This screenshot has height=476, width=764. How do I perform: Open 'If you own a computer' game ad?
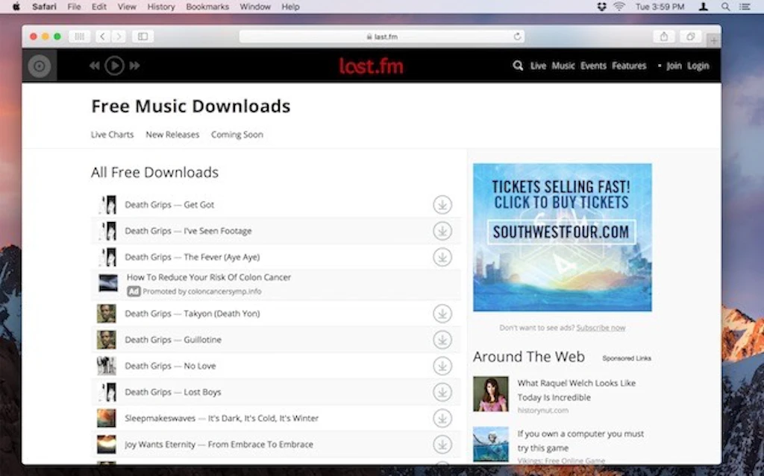580,441
